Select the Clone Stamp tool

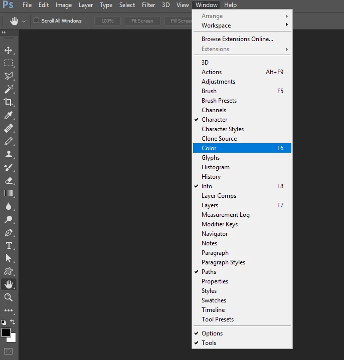click(x=9, y=154)
